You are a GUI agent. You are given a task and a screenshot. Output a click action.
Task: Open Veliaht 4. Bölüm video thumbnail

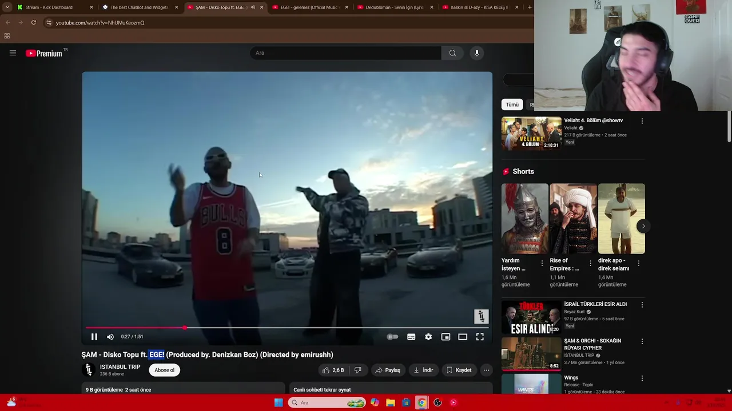[531, 133]
